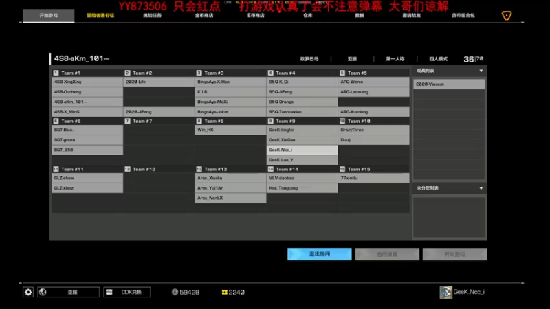Click the Team #12 number badge

[127, 169]
